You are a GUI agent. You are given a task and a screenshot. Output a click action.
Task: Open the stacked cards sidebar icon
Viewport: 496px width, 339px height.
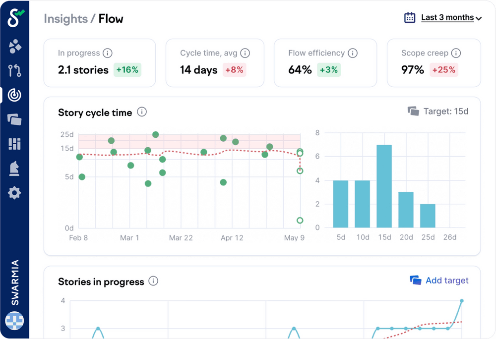[x=15, y=119]
